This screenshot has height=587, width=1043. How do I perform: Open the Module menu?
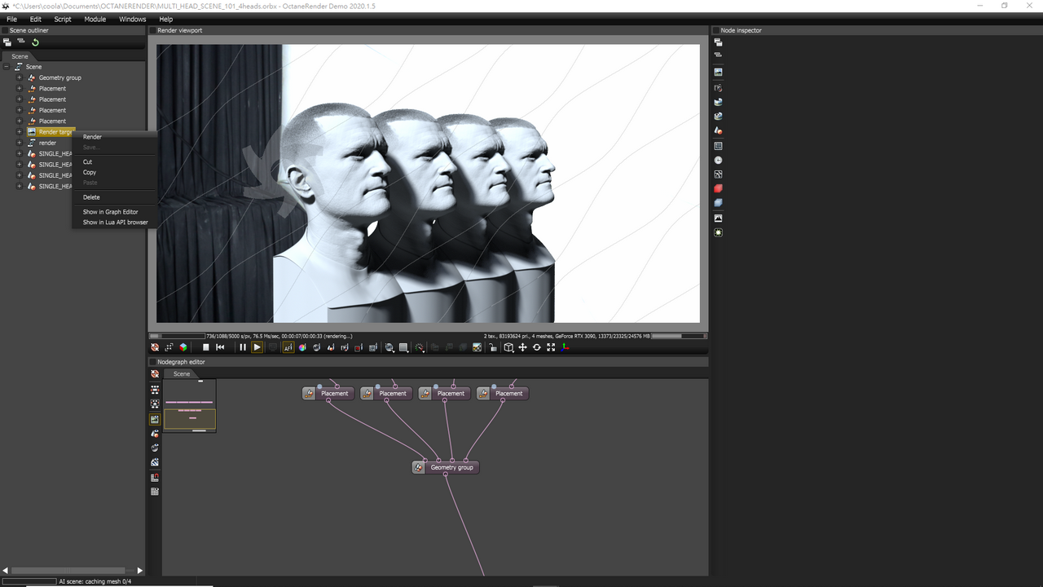click(95, 19)
